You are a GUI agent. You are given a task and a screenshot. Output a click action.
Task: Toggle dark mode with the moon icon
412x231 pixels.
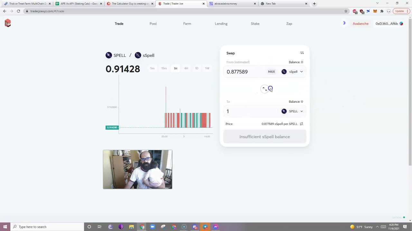click(x=344, y=23)
